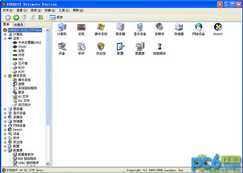Click the tree panel scroll down arrow
The image size is (243, 173).
click(48, 164)
